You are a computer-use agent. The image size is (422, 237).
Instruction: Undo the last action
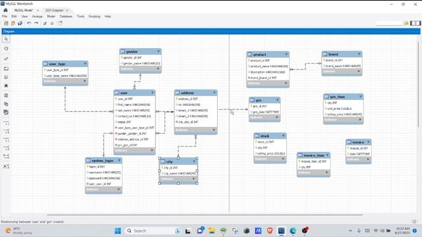click(29, 24)
